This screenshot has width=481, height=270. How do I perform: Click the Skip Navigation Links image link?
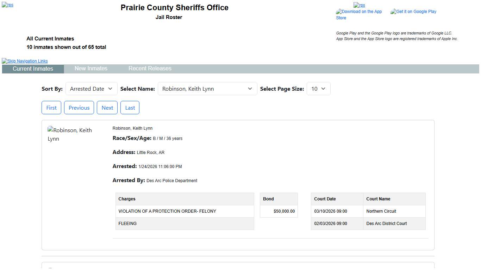25,61
